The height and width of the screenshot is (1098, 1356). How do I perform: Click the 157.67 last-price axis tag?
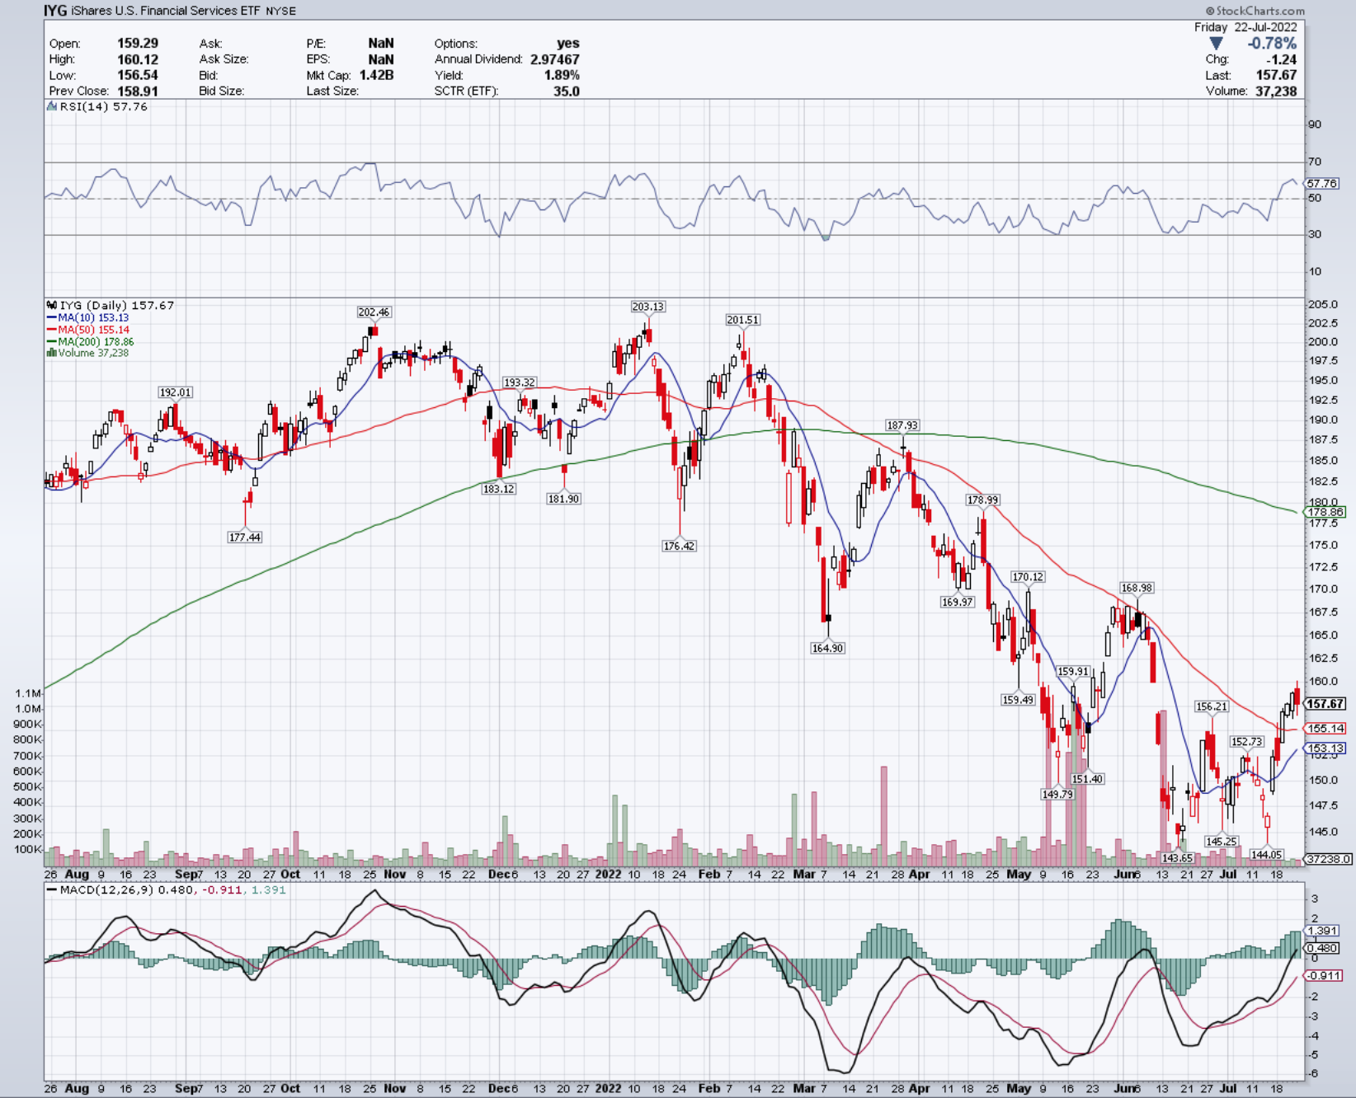(x=1325, y=704)
